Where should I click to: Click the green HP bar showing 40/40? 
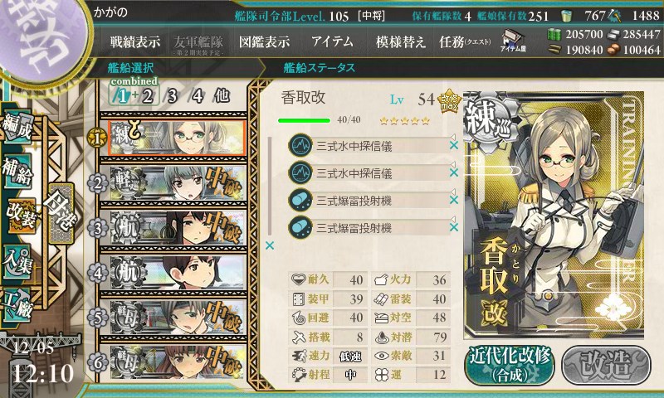pyautogui.click(x=304, y=120)
